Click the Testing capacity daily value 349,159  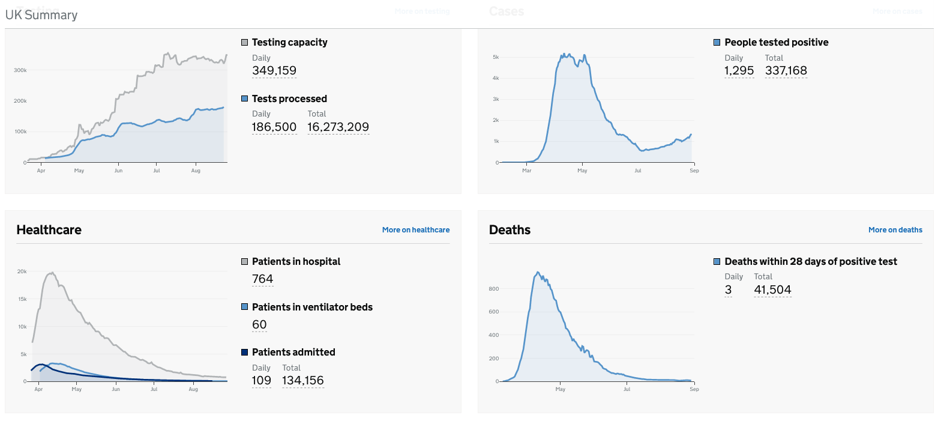coord(274,71)
